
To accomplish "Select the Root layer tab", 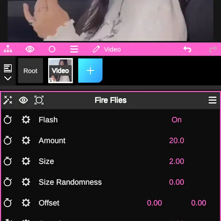I will tap(30, 71).
